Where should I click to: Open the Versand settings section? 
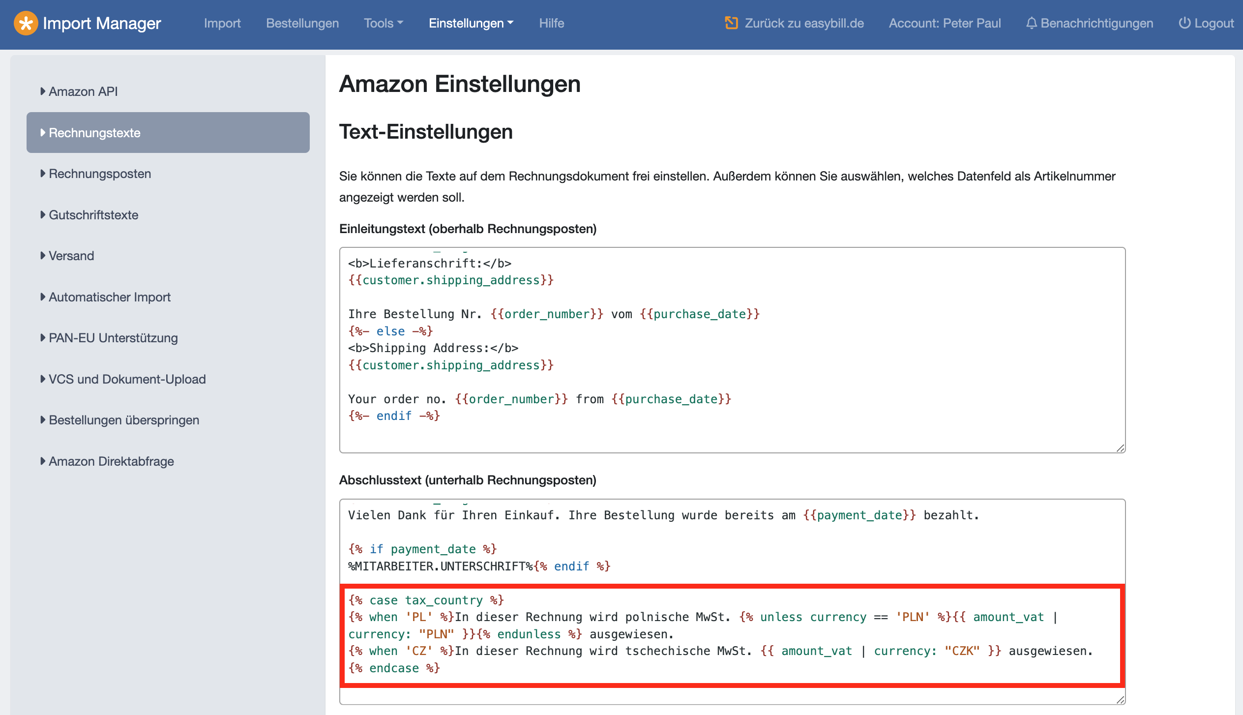coord(168,256)
